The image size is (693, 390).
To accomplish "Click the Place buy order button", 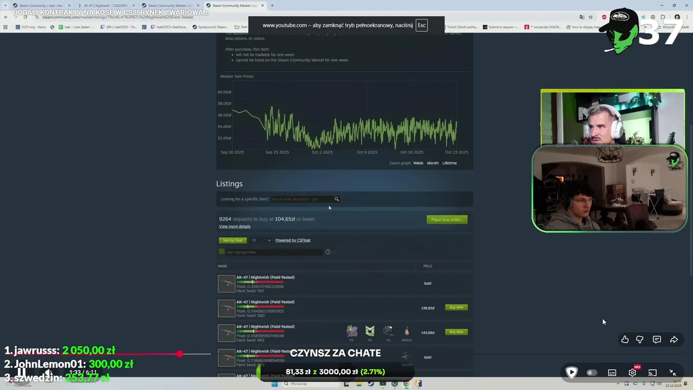I will (x=447, y=219).
